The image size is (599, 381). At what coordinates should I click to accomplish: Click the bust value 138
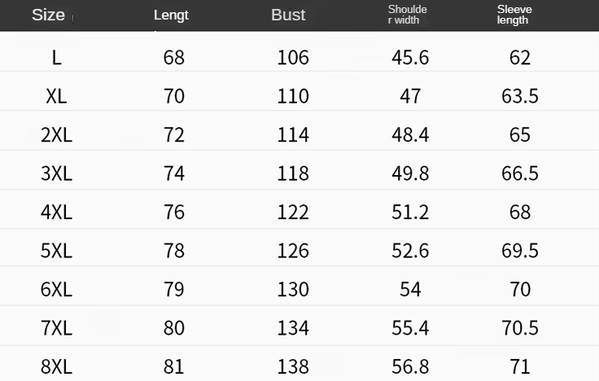click(293, 367)
